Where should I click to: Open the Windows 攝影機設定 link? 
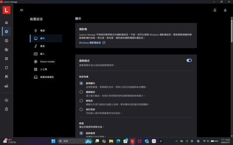point(92,43)
